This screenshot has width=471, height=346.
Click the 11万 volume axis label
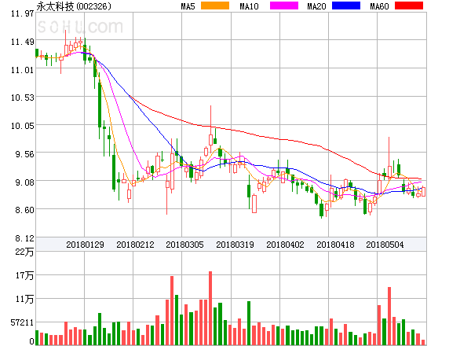coord(24,299)
